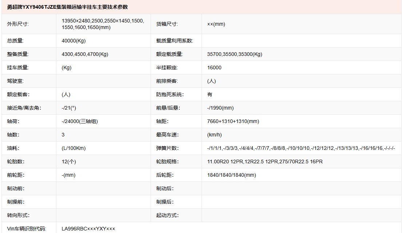Select the 货箱尺寸 label

tap(167, 24)
